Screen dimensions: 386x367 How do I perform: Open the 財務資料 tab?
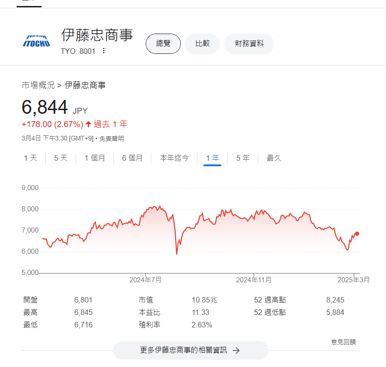coord(249,44)
